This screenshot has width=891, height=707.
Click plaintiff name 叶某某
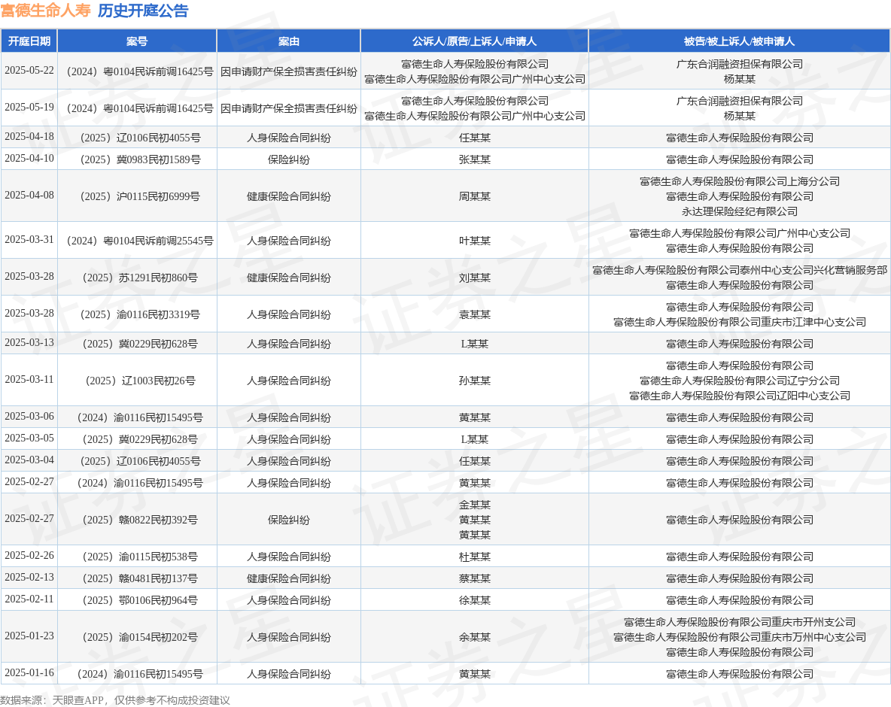point(475,241)
